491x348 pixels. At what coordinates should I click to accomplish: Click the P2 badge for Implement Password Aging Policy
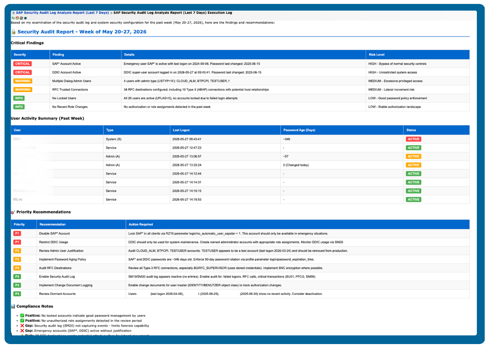[17, 259]
